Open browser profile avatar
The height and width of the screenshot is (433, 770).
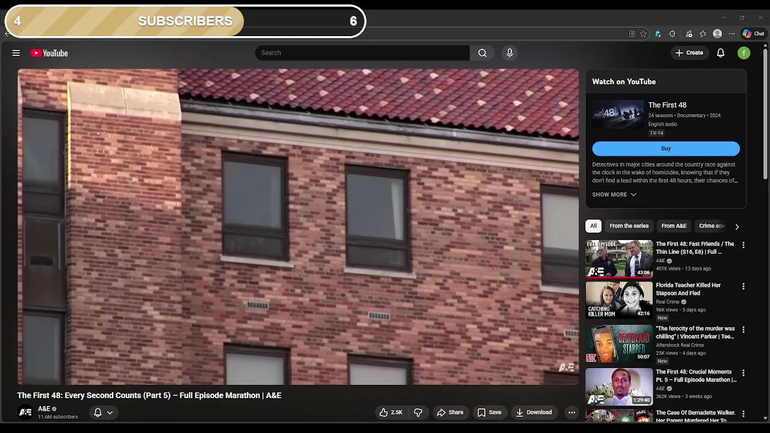coord(717,34)
